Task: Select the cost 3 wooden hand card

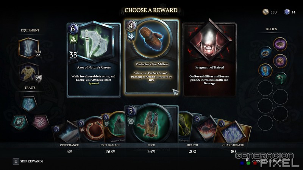Action: click(151, 124)
